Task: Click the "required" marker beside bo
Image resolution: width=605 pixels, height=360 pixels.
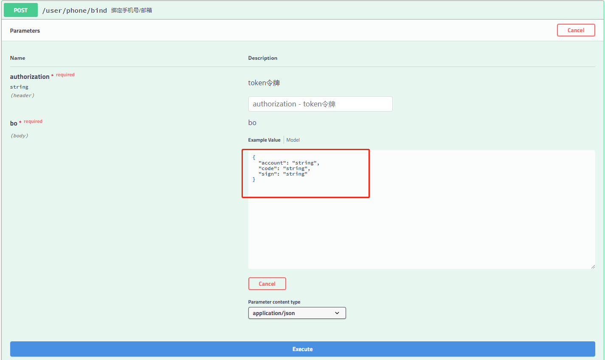Action: (x=33, y=121)
